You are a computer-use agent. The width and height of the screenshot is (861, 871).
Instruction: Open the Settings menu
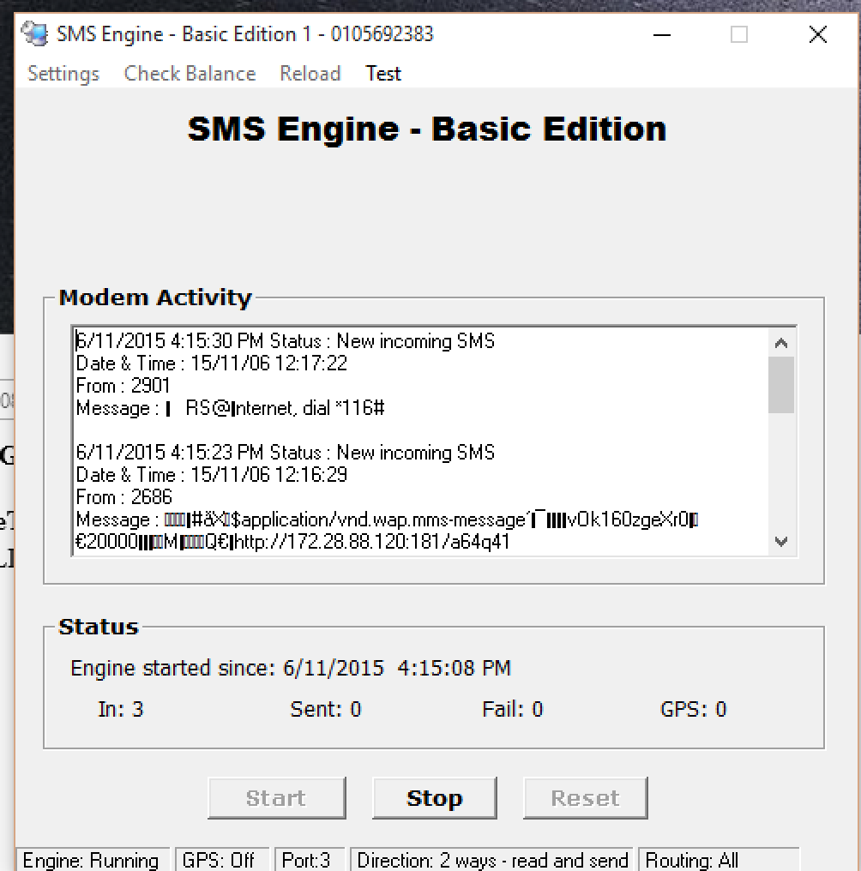(63, 74)
